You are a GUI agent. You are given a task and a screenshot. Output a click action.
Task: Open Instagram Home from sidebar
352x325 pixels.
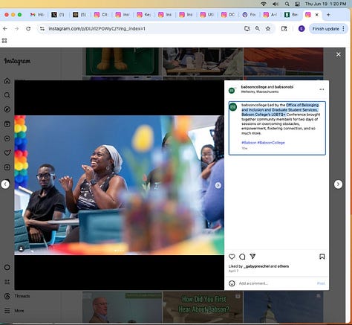click(7, 81)
